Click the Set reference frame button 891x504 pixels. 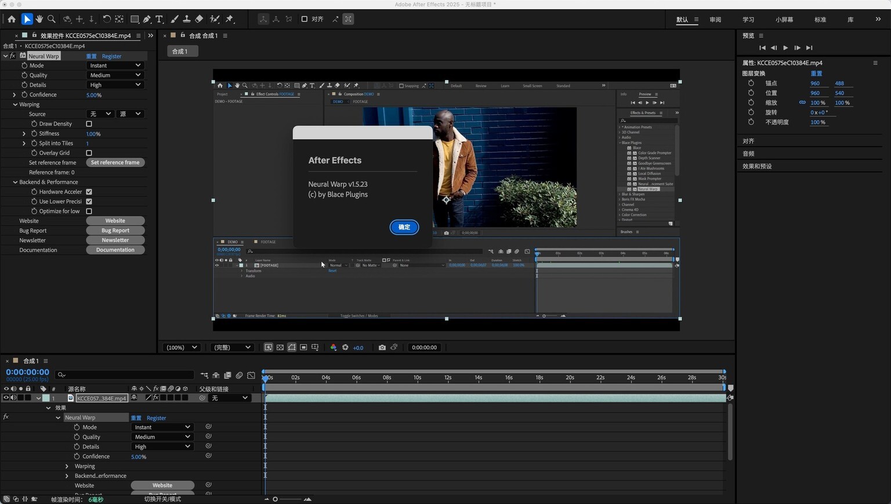[115, 163]
